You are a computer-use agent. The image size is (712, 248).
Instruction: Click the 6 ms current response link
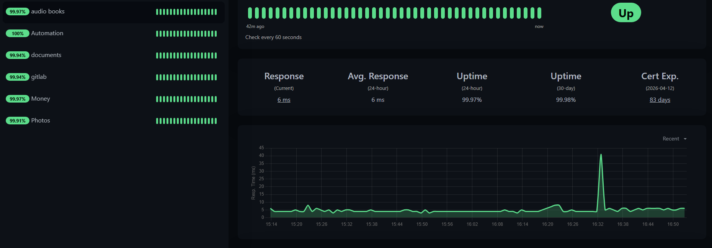284,100
